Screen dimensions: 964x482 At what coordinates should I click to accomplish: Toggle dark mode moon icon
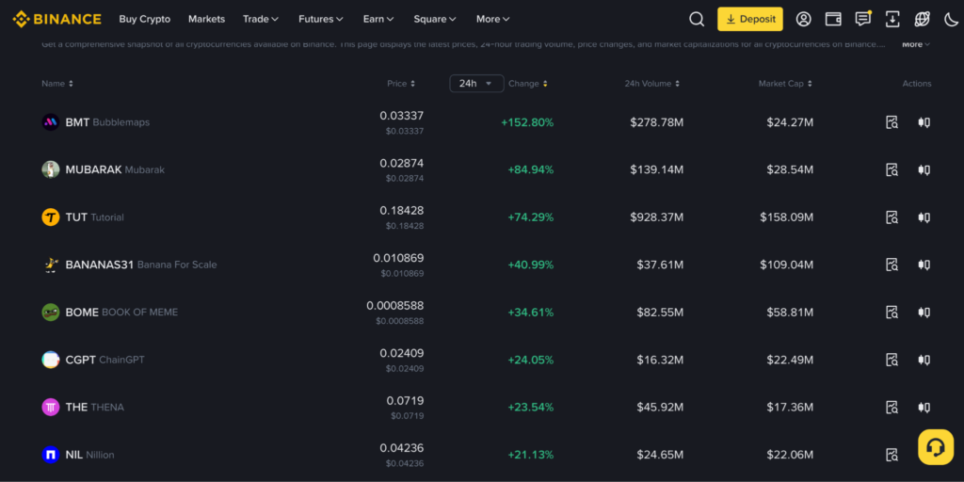coord(951,19)
